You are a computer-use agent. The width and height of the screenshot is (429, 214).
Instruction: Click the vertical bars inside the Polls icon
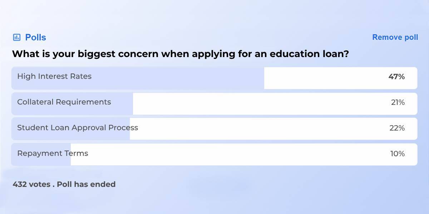(16, 37)
